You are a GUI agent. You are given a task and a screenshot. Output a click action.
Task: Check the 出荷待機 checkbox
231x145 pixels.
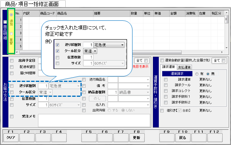point(84,110)
